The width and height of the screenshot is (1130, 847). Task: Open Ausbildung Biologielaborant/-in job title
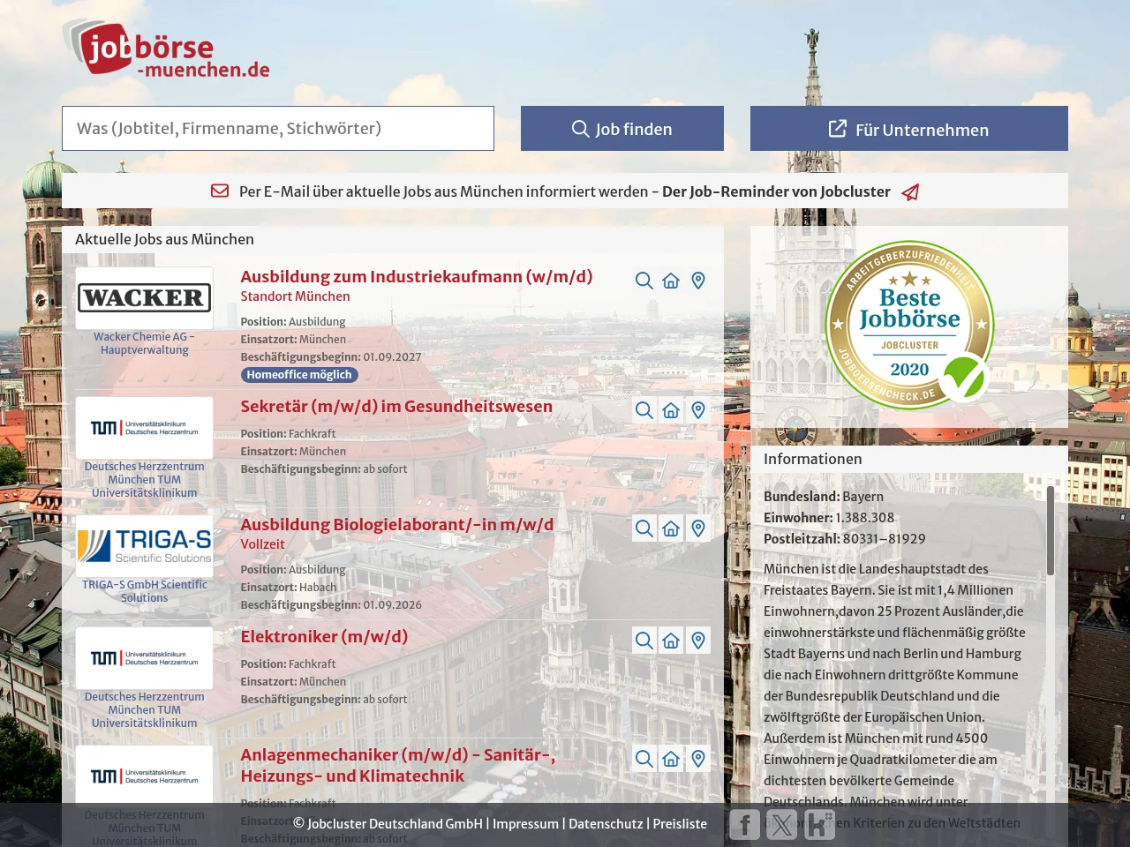397,524
